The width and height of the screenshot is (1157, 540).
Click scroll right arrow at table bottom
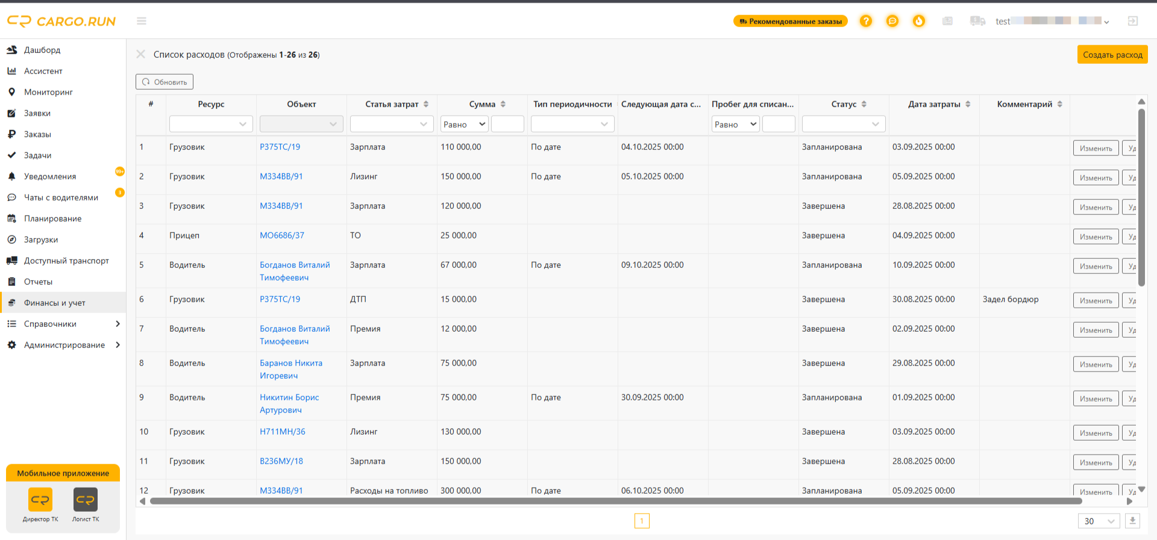1129,501
